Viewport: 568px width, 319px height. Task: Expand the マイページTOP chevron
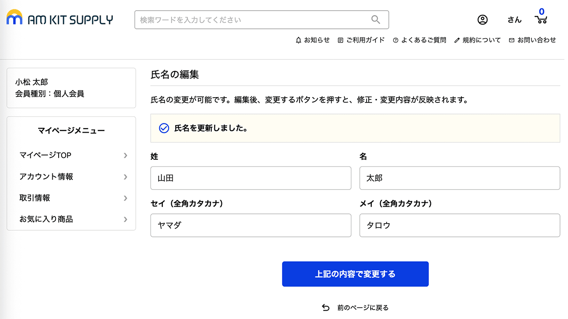pos(126,155)
